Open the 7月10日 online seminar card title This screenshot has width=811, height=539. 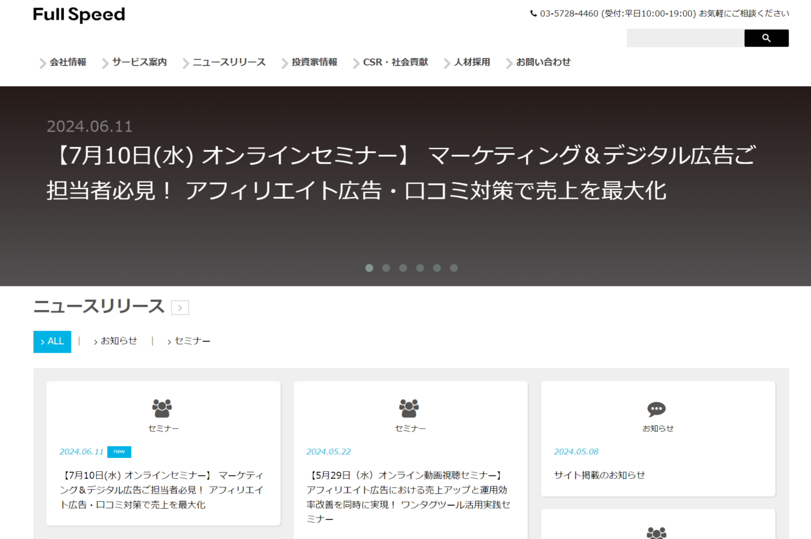(x=162, y=490)
